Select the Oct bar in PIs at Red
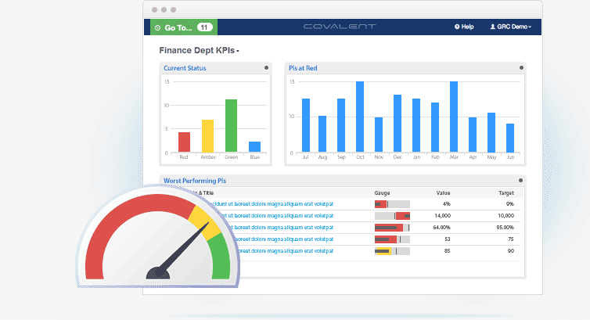590x320 pixels. [360, 117]
